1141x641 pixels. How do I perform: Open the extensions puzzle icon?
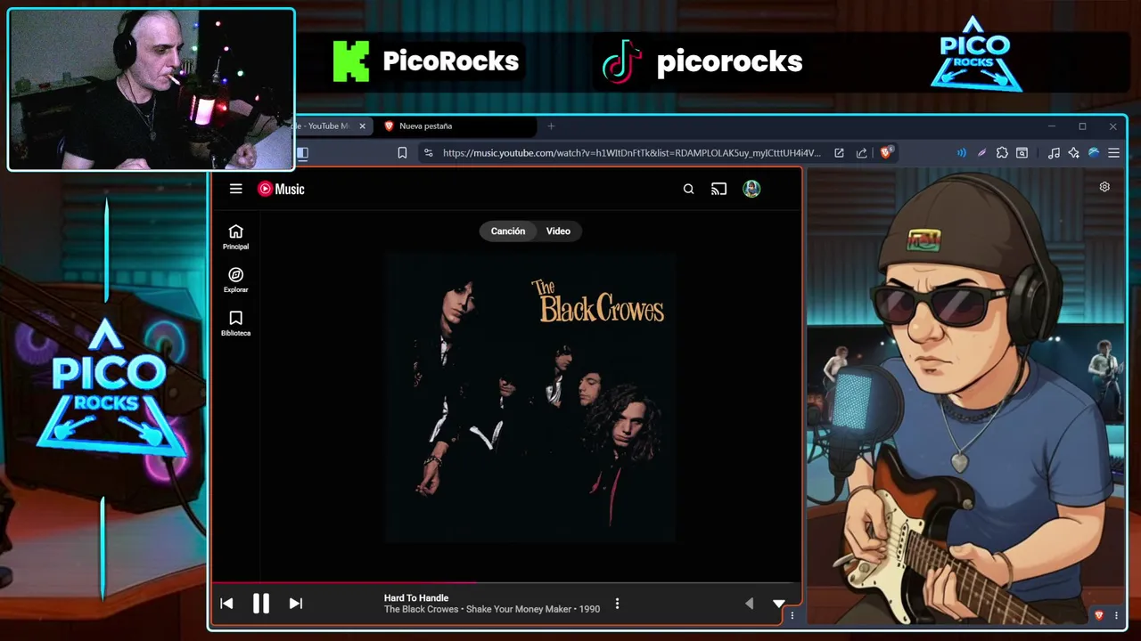click(x=1002, y=153)
